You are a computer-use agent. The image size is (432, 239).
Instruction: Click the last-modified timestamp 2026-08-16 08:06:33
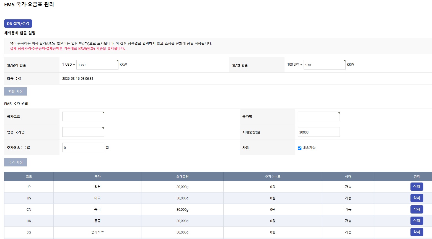pyautogui.click(x=78, y=79)
